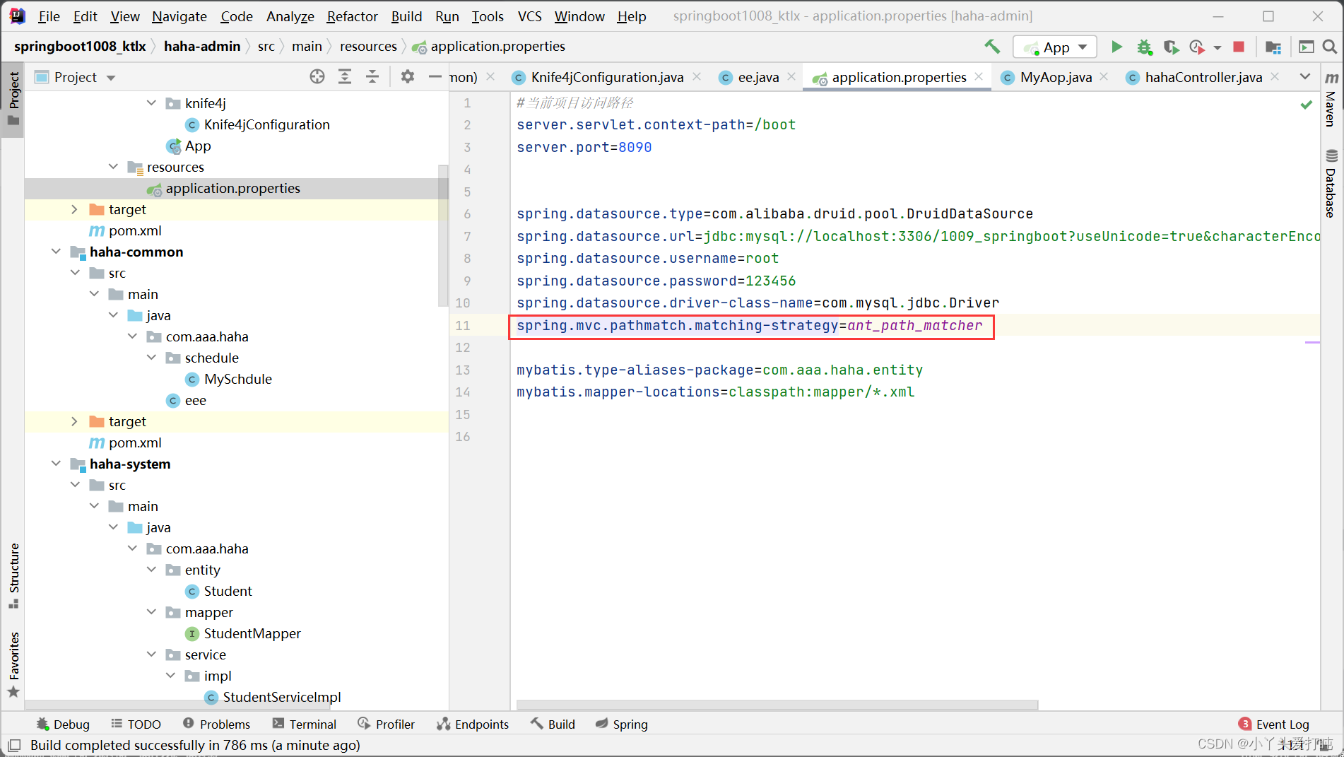The image size is (1344, 757).
Task: Close the ee.java tab
Action: click(x=791, y=76)
